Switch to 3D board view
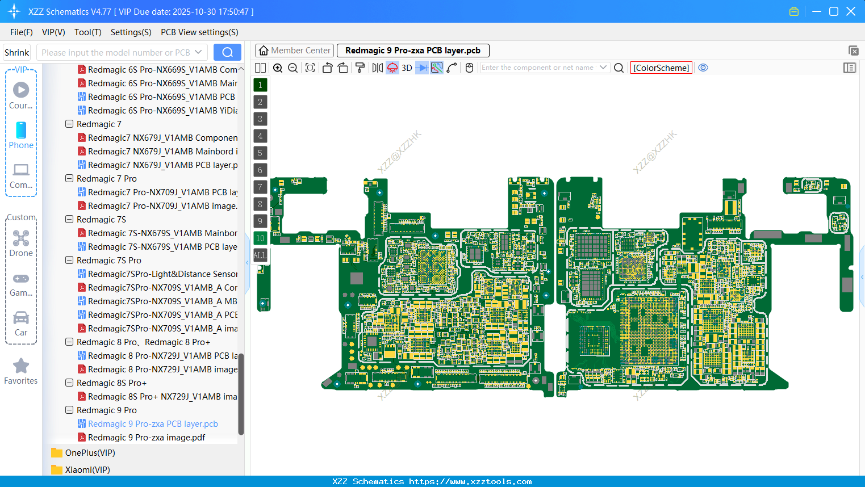The height and width of the screenshot is (487, 865). pyautogui.click(x=407, y=68)
